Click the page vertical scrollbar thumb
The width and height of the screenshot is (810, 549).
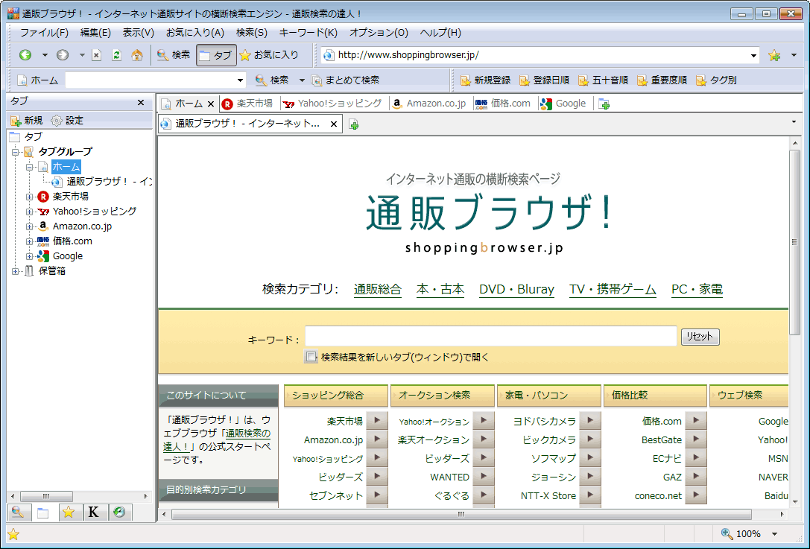coord(794,242)
